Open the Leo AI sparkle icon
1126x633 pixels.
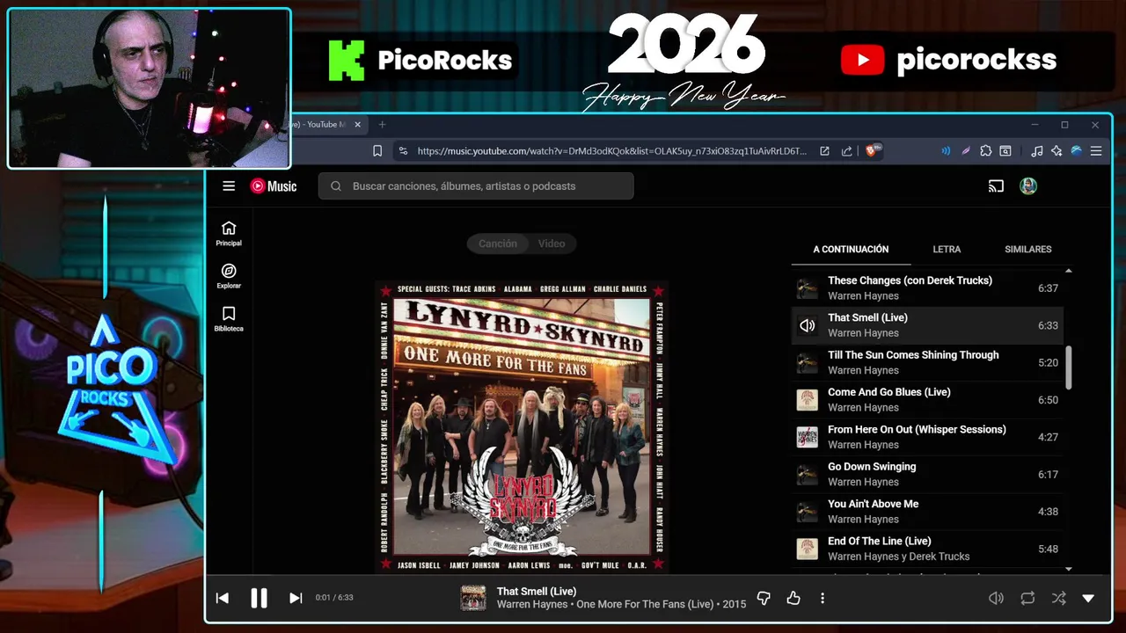coord(1057,151)
